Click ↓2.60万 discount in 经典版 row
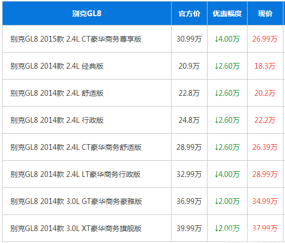 [227, 66]
